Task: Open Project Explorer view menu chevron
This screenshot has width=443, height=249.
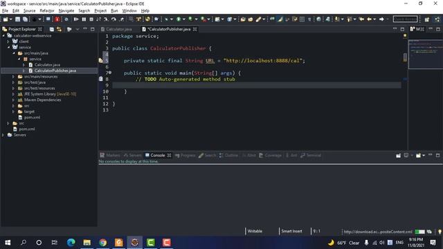Action: [78, 29]
